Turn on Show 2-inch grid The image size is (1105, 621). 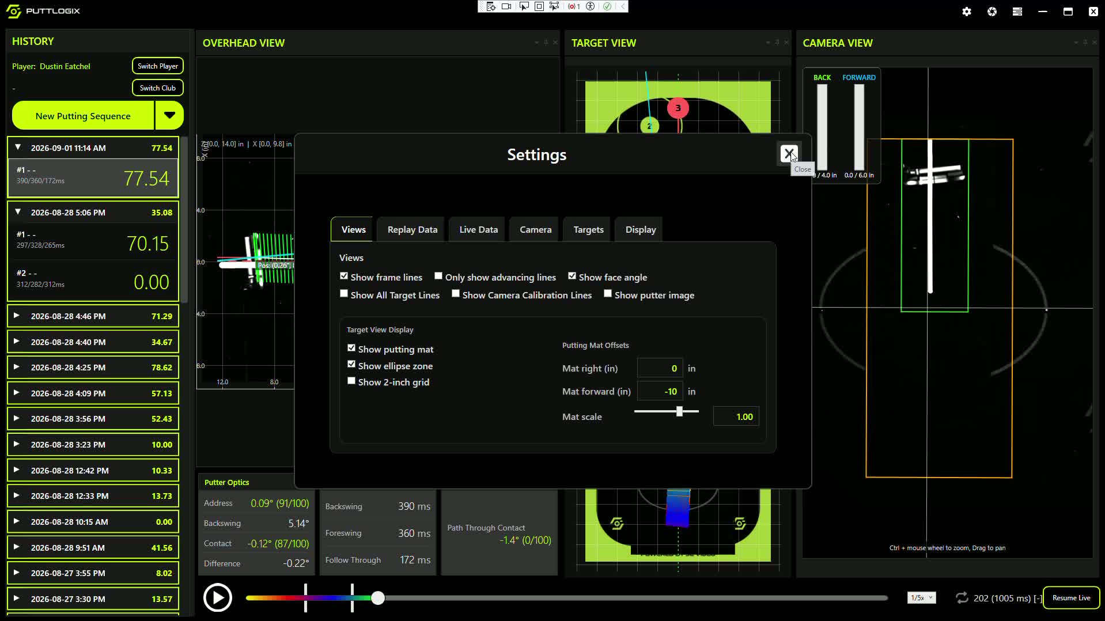pos(351,381)
